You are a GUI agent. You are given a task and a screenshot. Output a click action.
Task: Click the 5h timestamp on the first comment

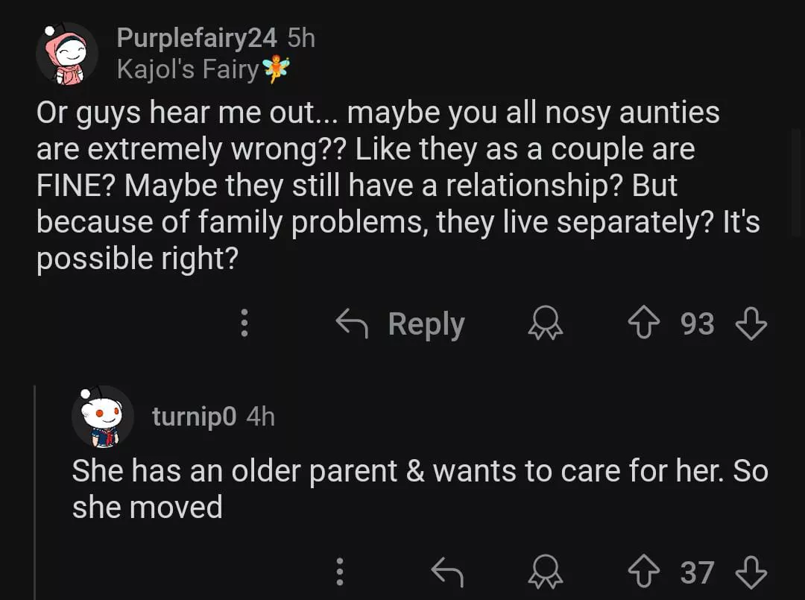(x=301, y=38)
